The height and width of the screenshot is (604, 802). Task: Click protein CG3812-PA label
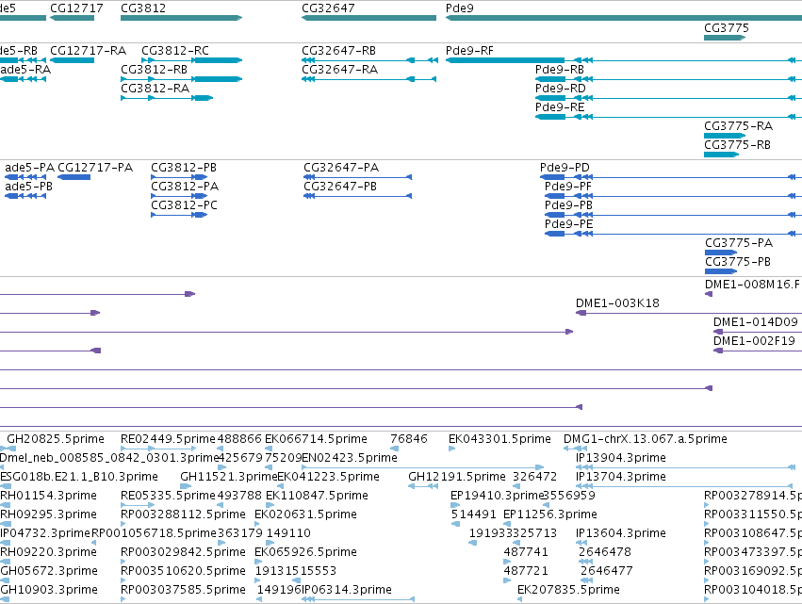coord(185,187)
